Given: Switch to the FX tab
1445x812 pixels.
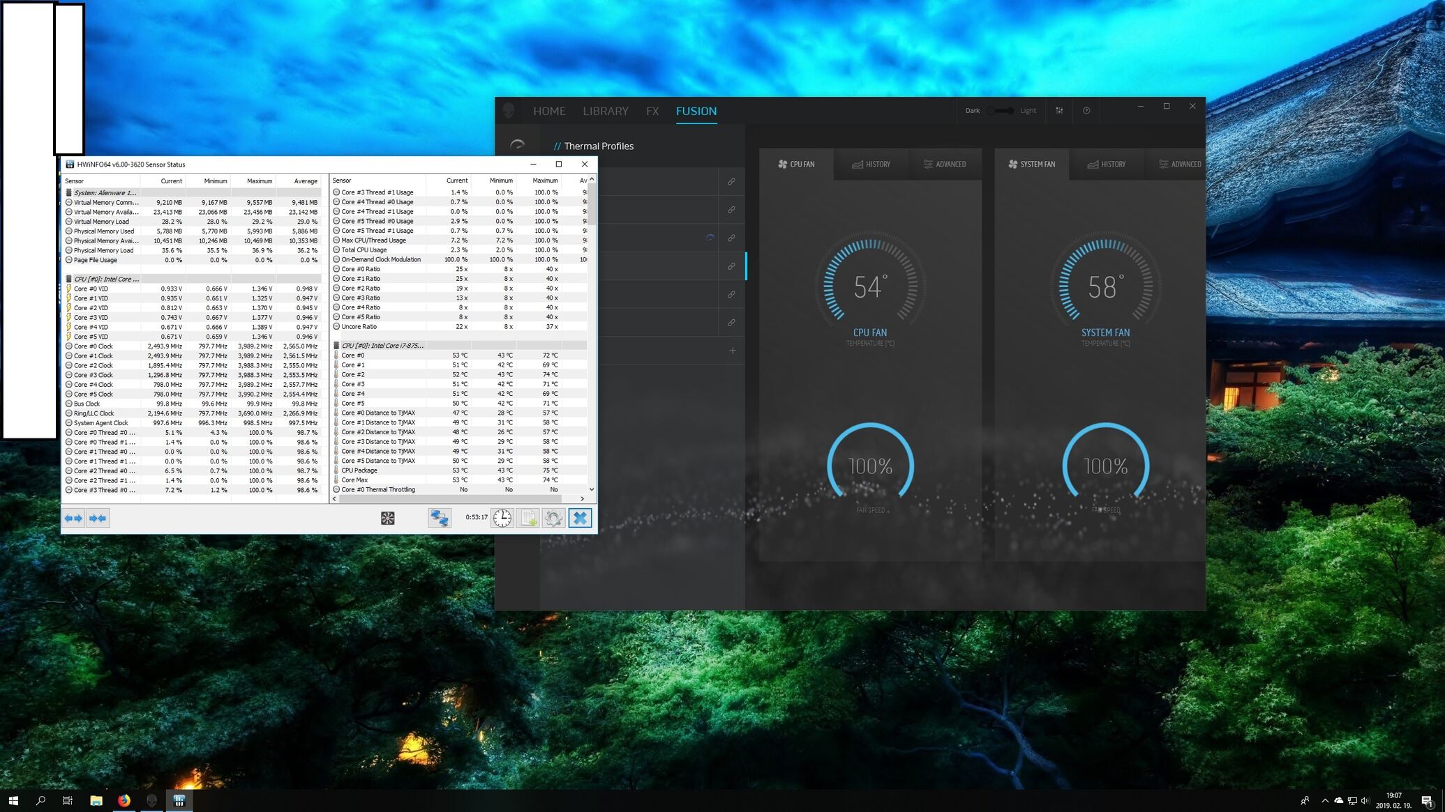Looking at the screenshot, I should coord(652,111).
